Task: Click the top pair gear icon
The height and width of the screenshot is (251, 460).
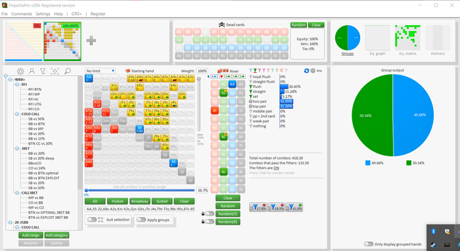Action: [x=251, y=106]
